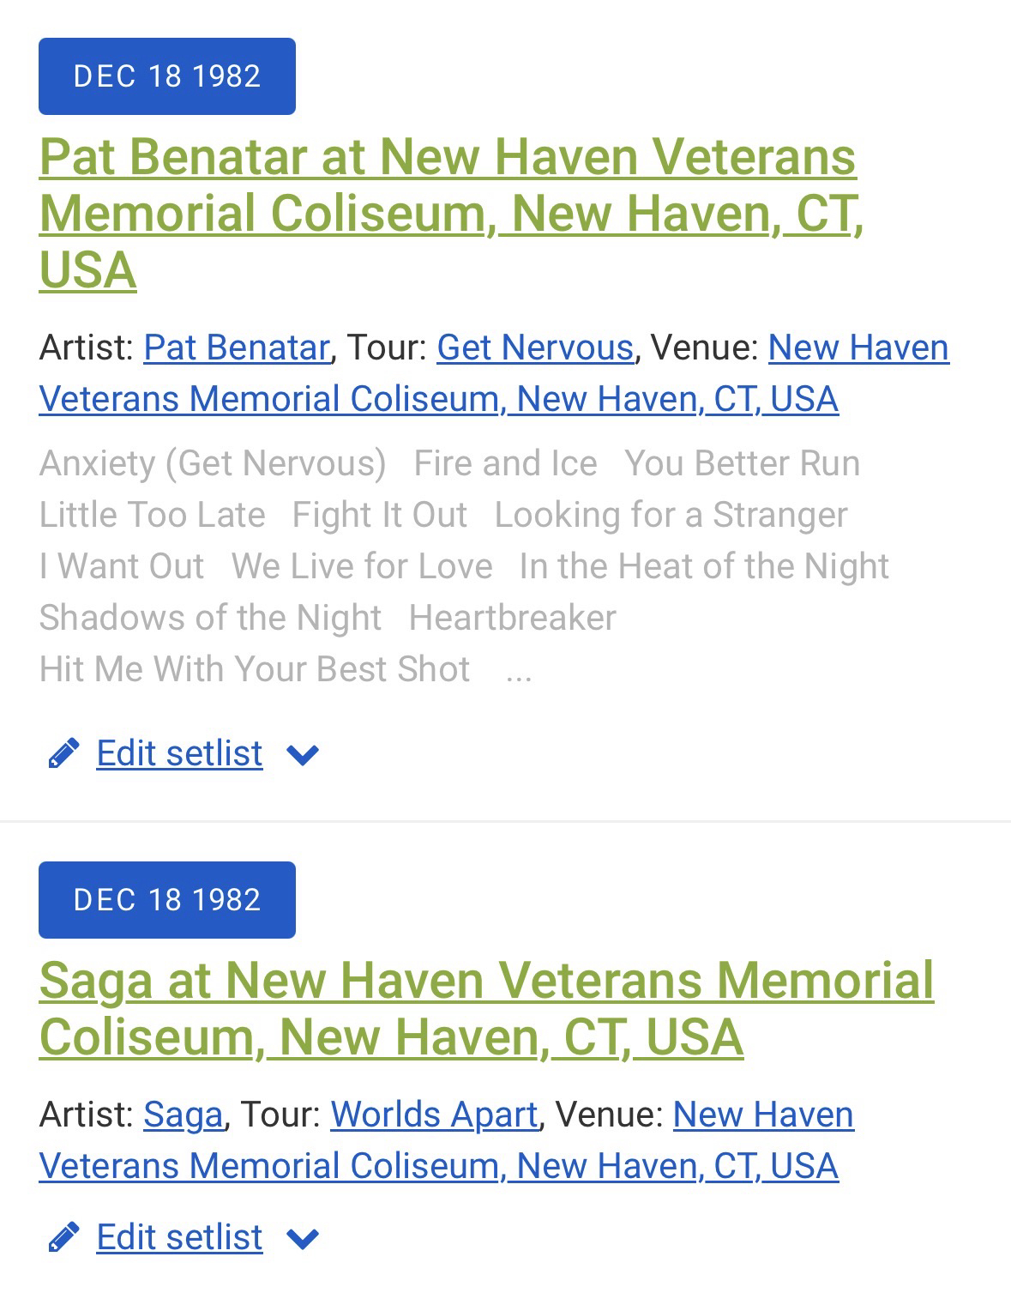Visit the Worlds Apart tour page
The height and width of the screenshot is (1299, 1011).
point(434,1115)
